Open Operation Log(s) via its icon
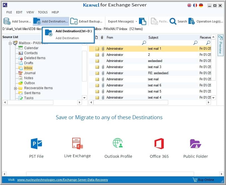The image size is (226, 185). click(192, 21)
